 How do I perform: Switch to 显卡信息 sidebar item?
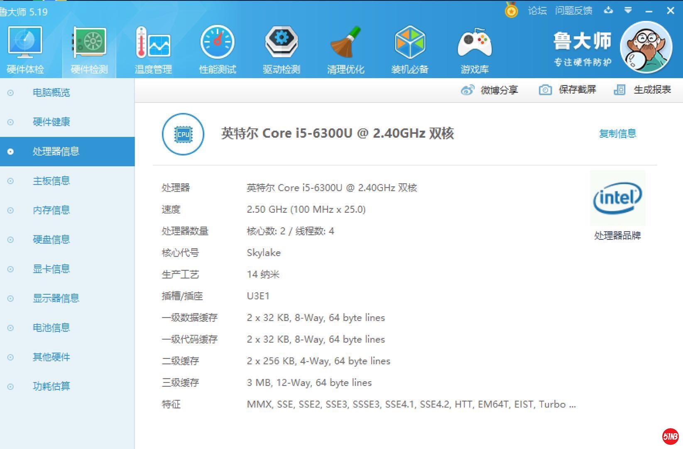click(51, 269)
